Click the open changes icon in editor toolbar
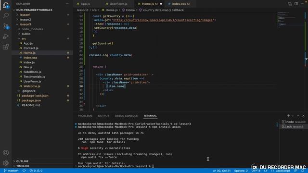308x173 pixels. (x=290, y=4)
